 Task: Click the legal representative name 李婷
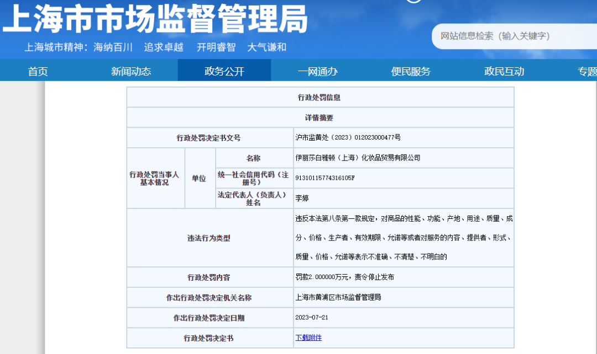coord(302,198)
